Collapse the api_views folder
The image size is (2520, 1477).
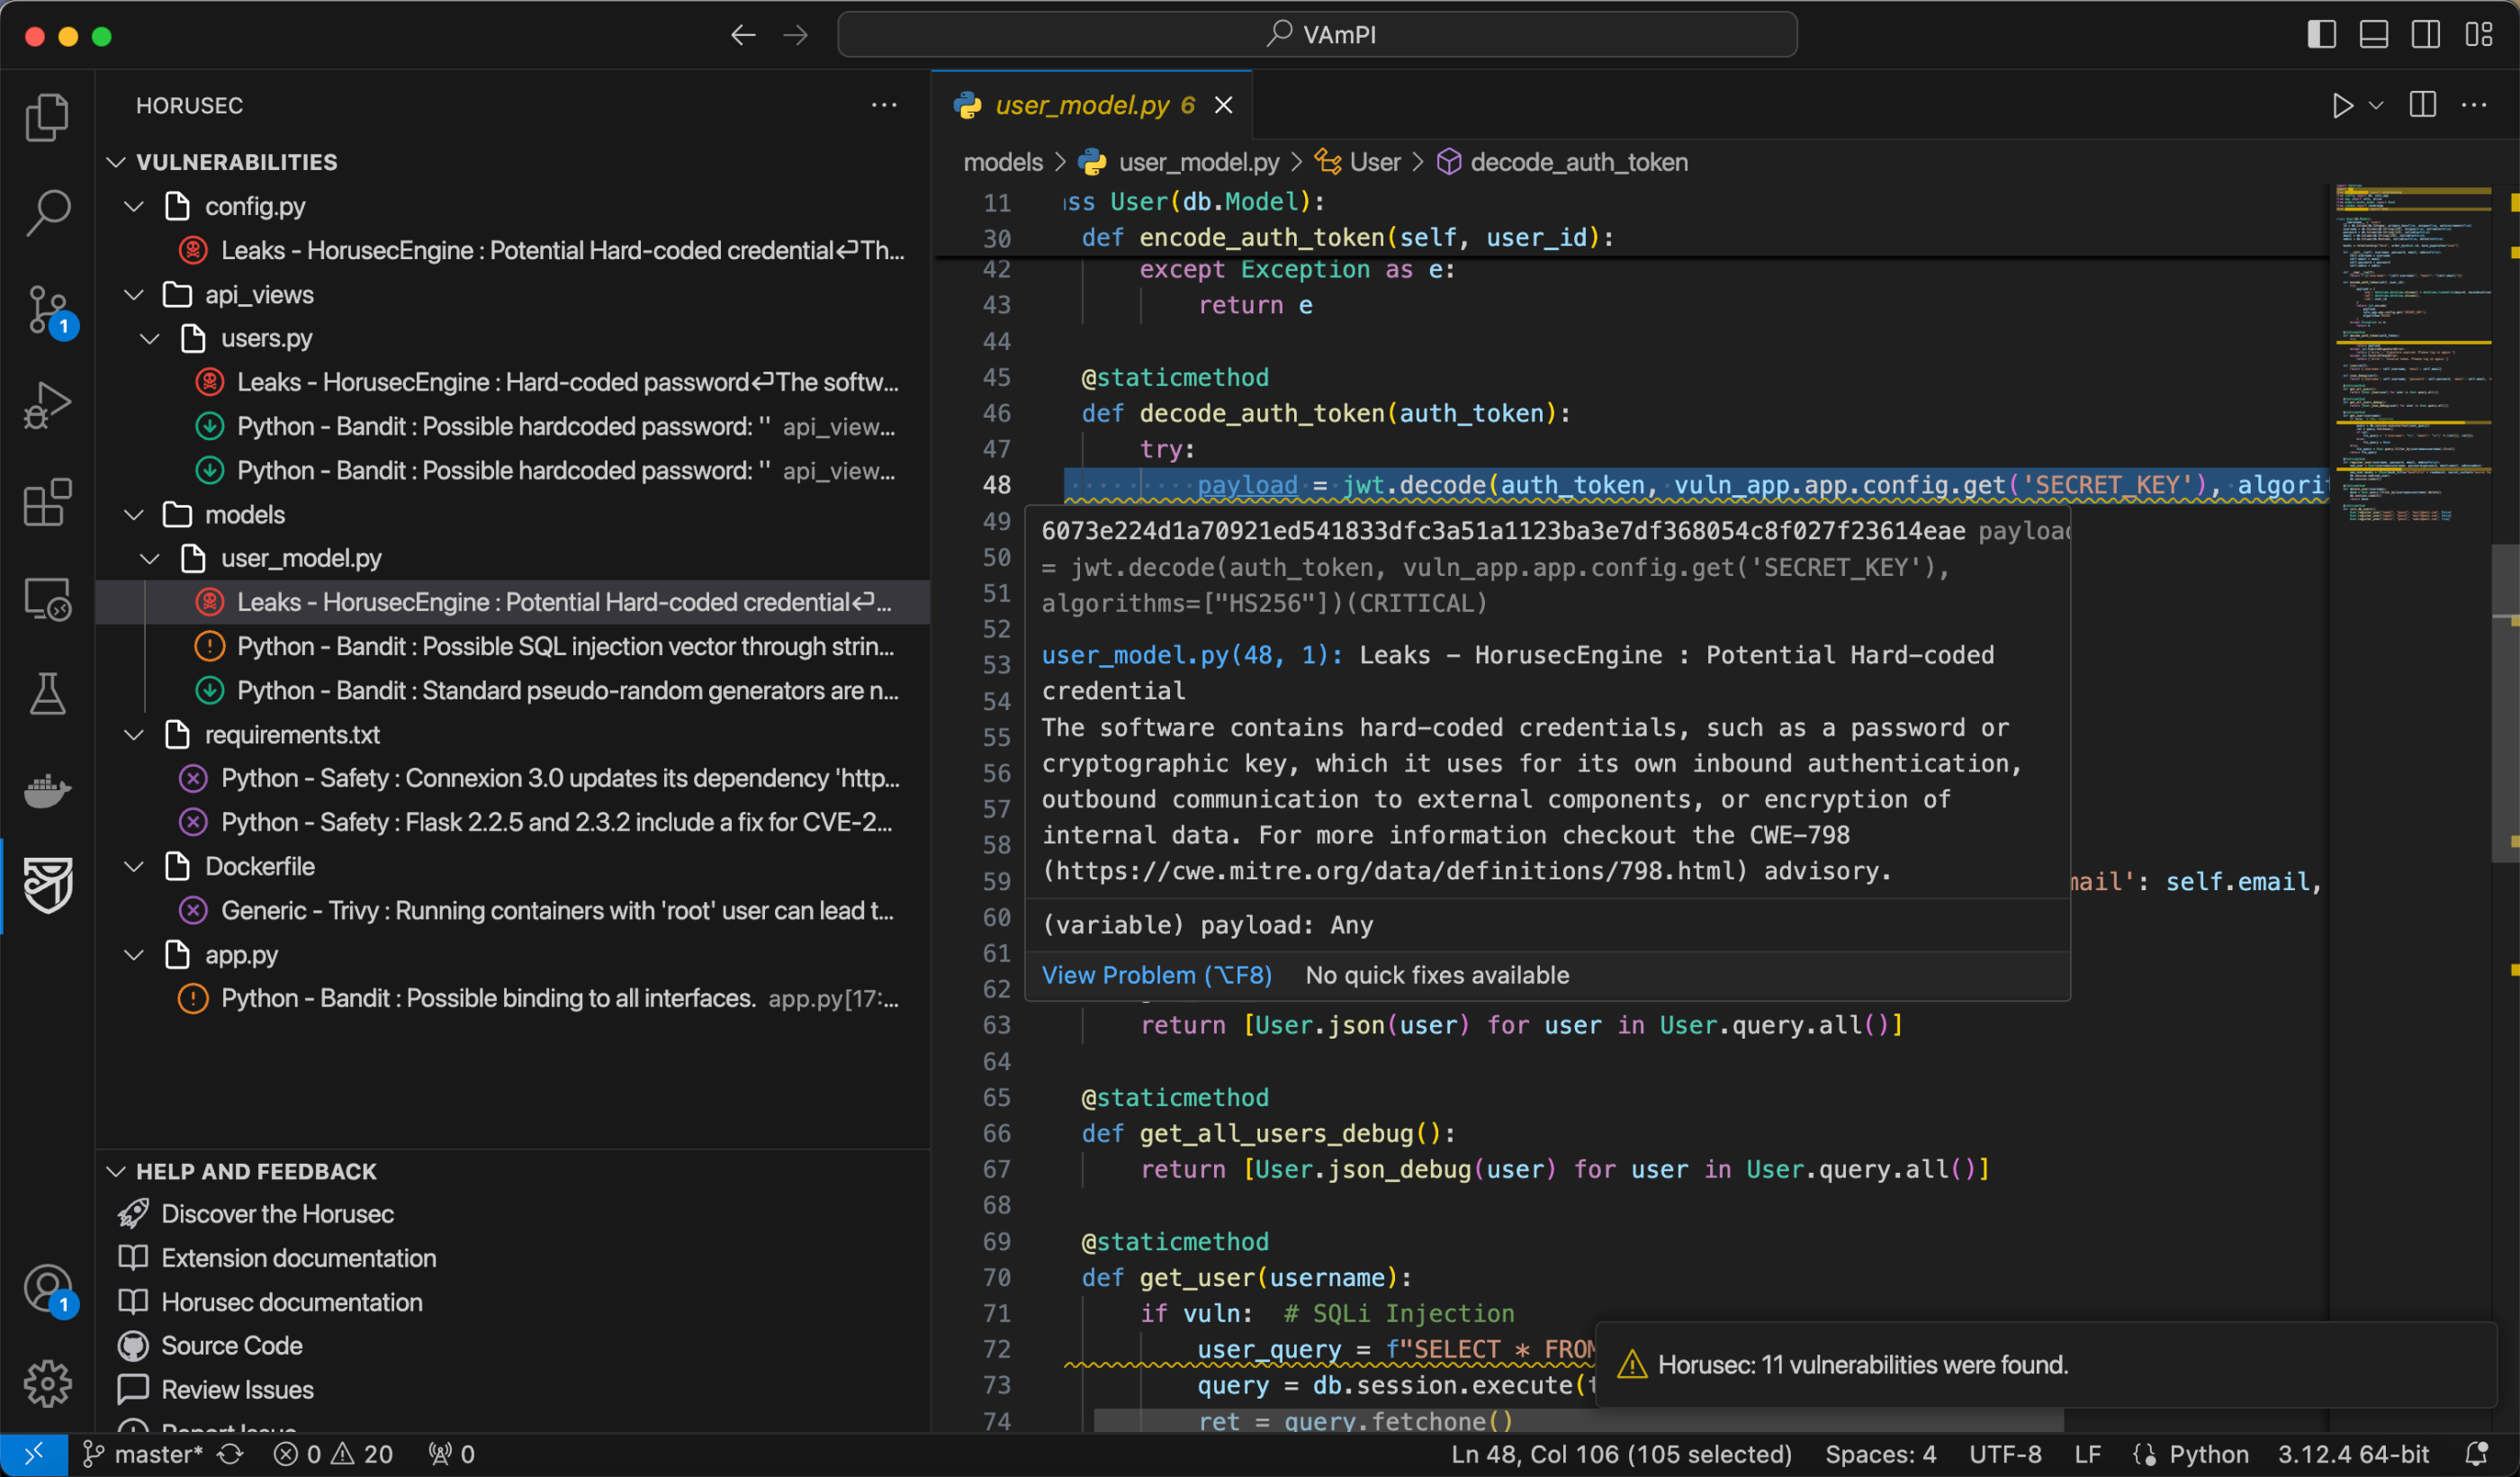pos(133,295)
